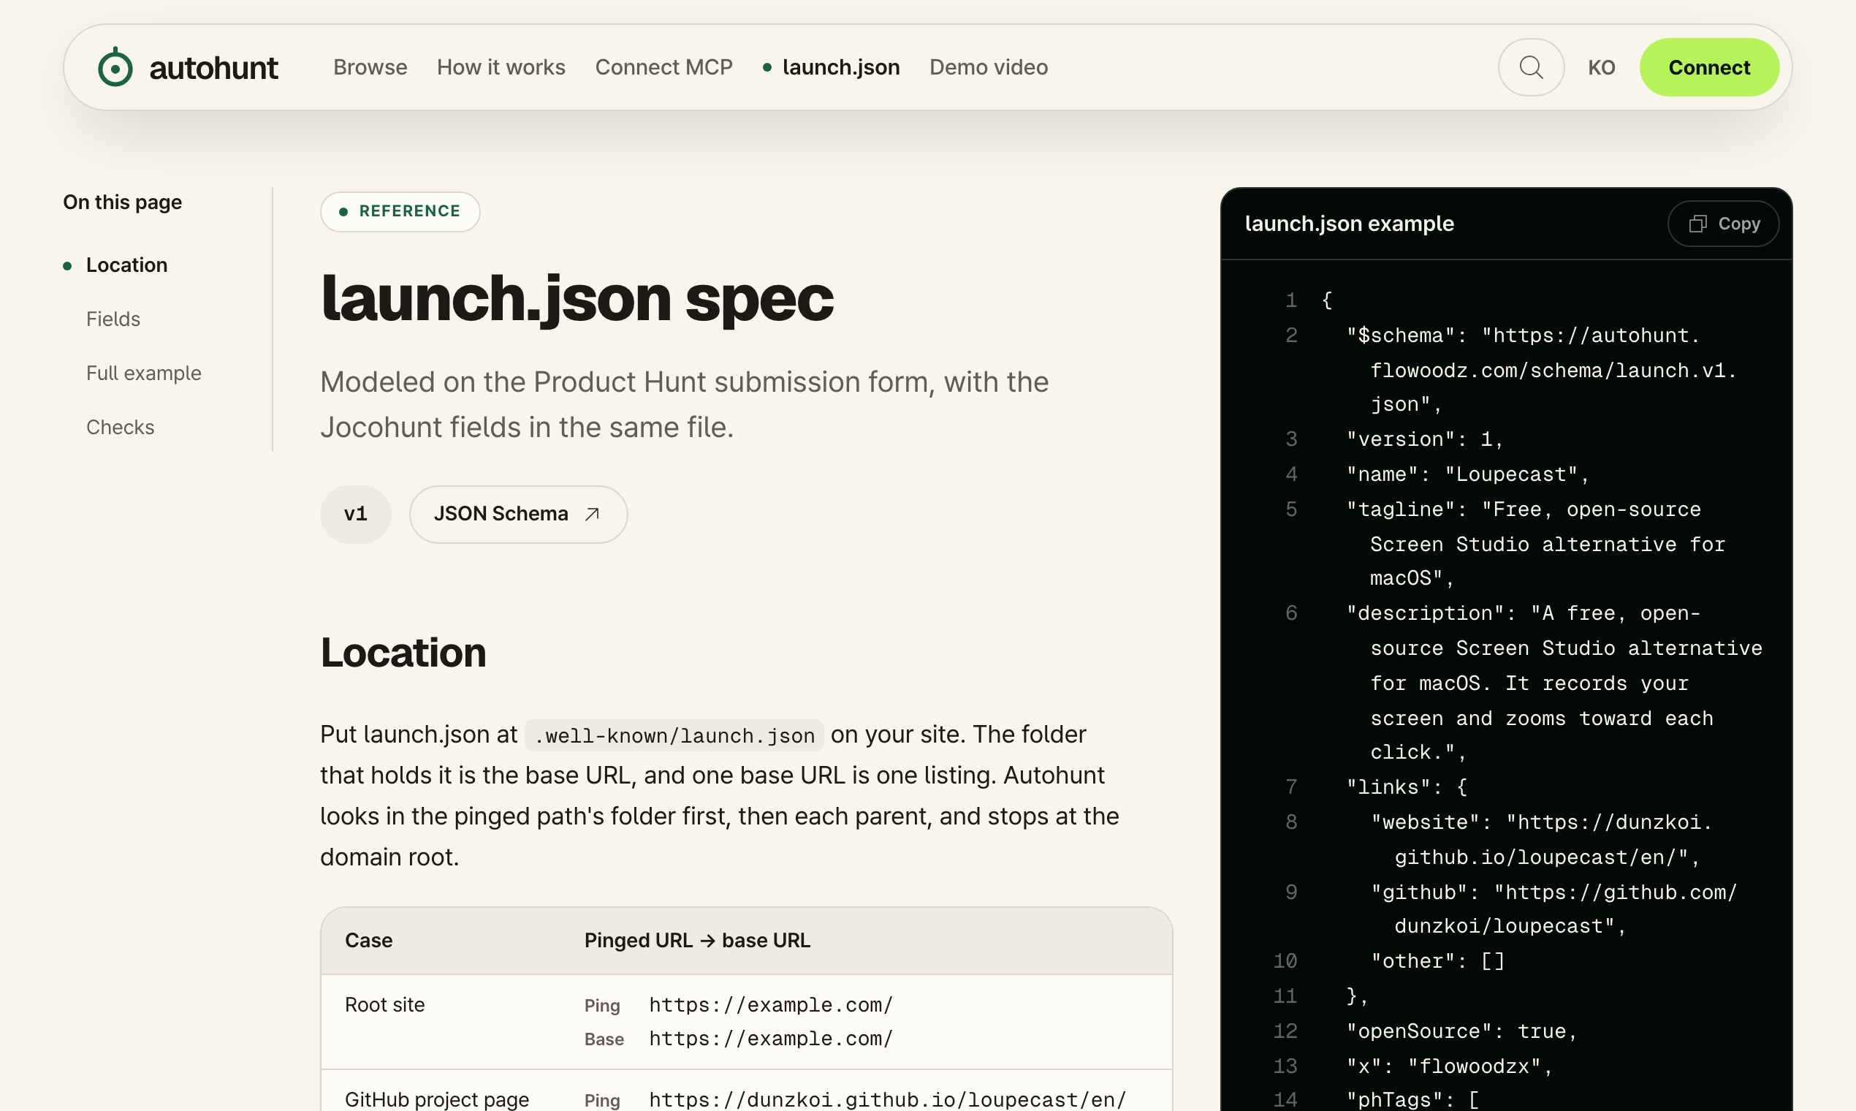
Task: Click the "name": "Loupecast" code line
Action: (x=1467, y=474)
